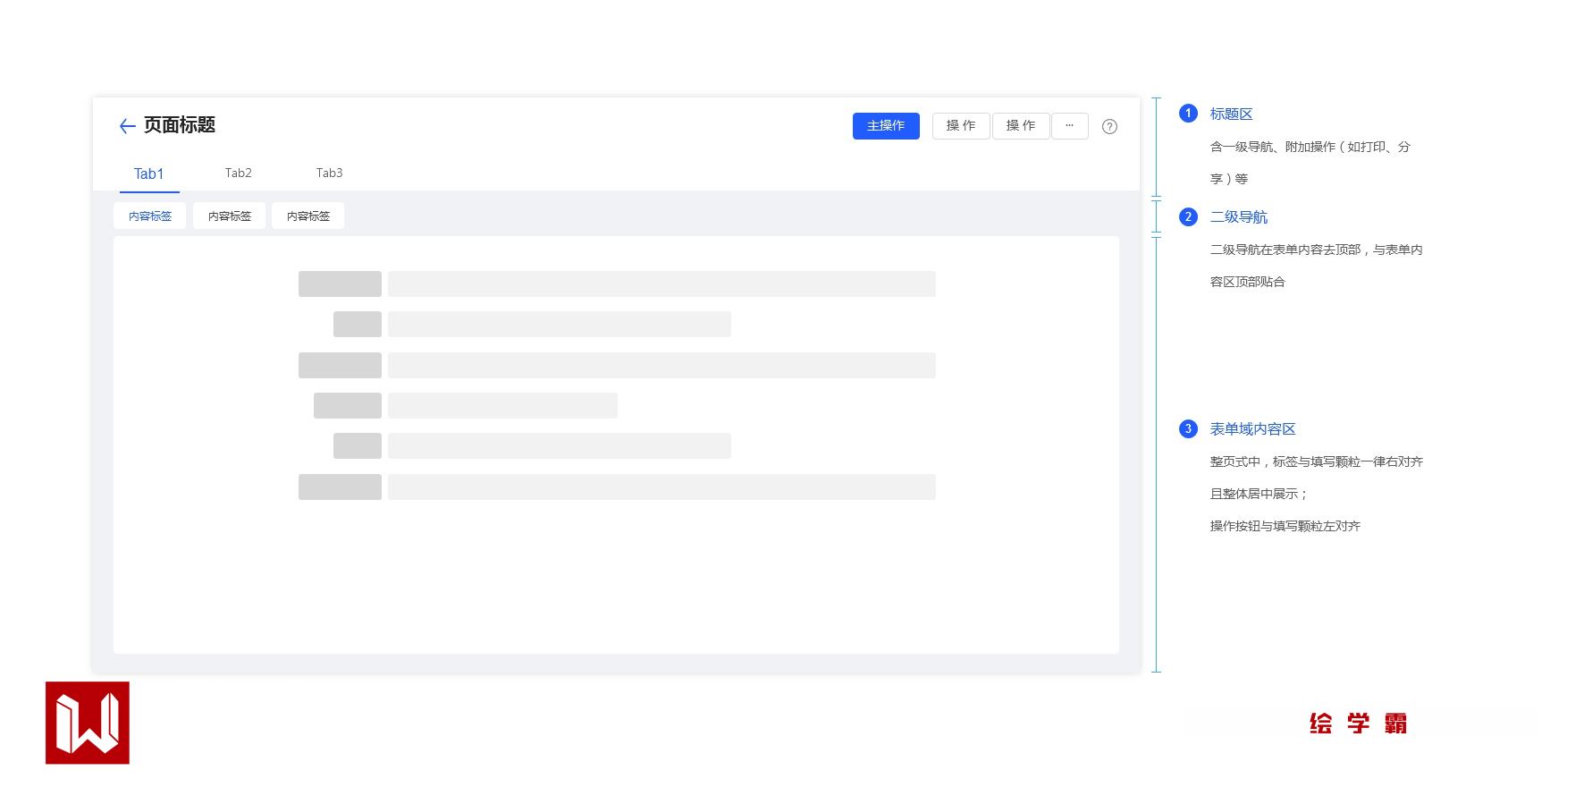The image size is (1584, 796).
Task: Click the red W logo
Action: (88, 723)
